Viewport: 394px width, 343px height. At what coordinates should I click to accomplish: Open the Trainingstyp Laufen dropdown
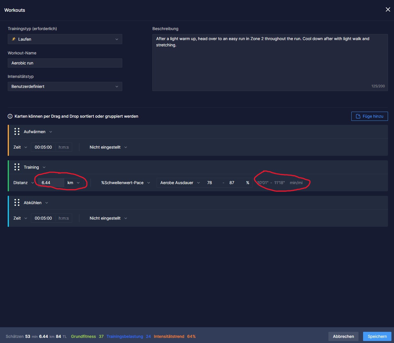click(x=65, y=39)
